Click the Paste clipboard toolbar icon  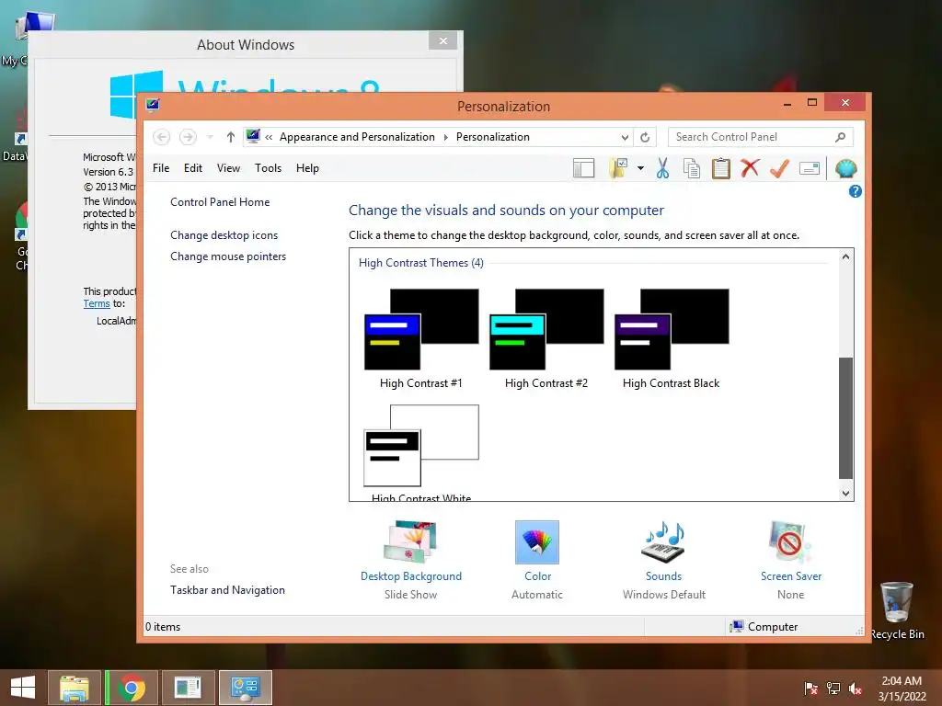[721, 169]
